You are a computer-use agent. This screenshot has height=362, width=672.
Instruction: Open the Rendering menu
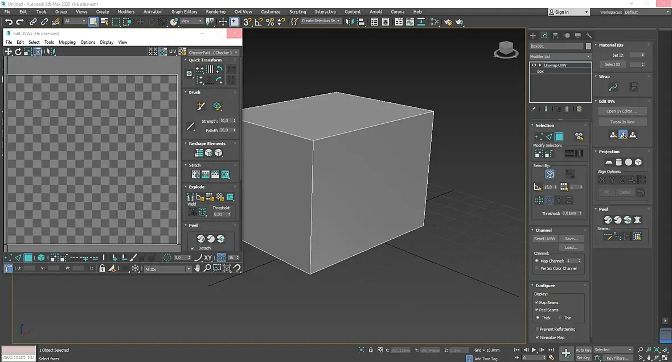(x=215, y=11)
